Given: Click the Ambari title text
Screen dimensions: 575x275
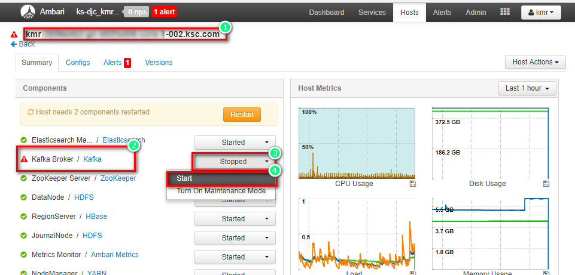Looking at the screenshot, I should [x=52, y=12].
